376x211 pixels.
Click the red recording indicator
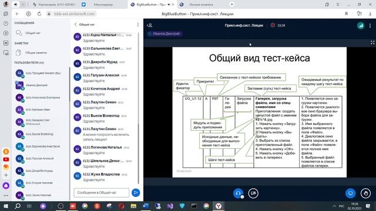pos(273,25)
